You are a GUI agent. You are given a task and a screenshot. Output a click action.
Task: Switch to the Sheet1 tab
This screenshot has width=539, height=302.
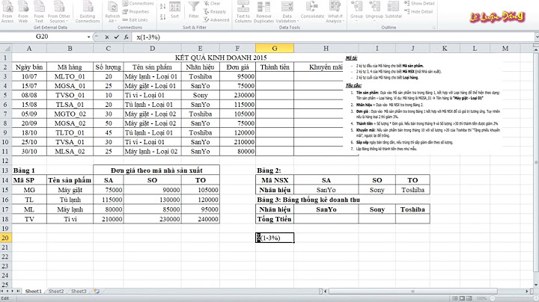pyautogui.click(x=34, y=291)
